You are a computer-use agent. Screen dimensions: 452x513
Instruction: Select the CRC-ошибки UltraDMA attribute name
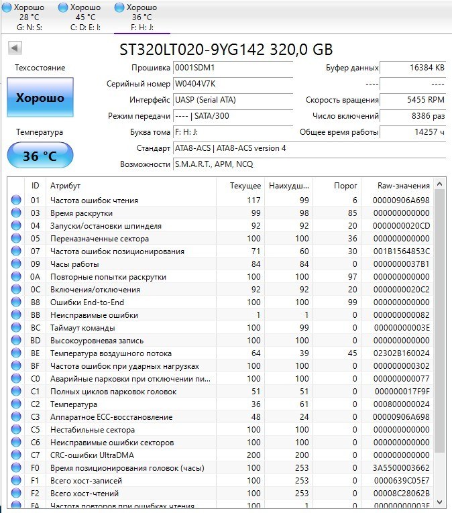92,455
